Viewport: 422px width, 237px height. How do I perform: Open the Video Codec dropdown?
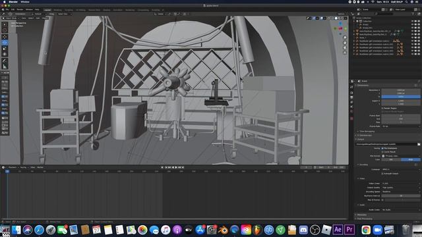click(x=401, y=184)
